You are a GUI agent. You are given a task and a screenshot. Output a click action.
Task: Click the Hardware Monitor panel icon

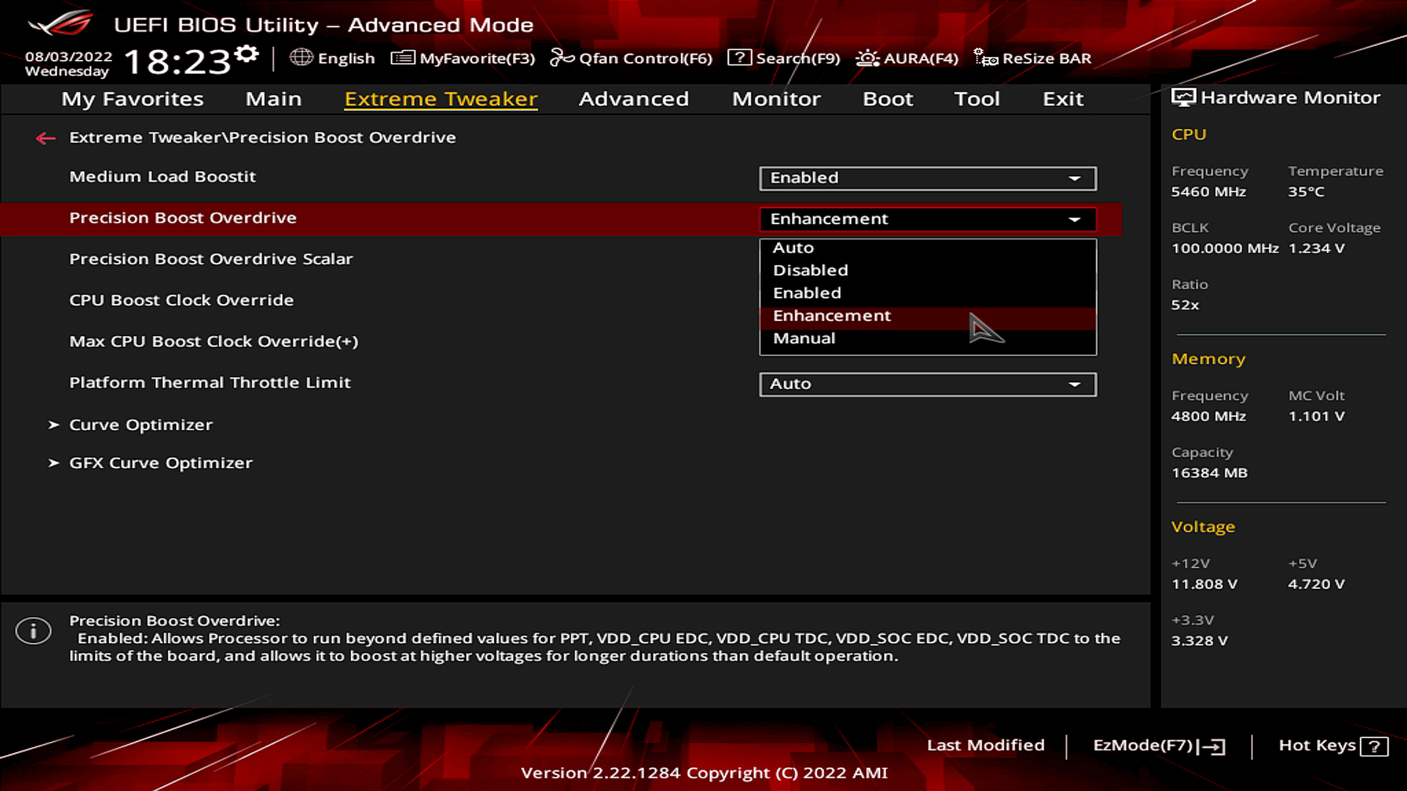(1182, 97)
